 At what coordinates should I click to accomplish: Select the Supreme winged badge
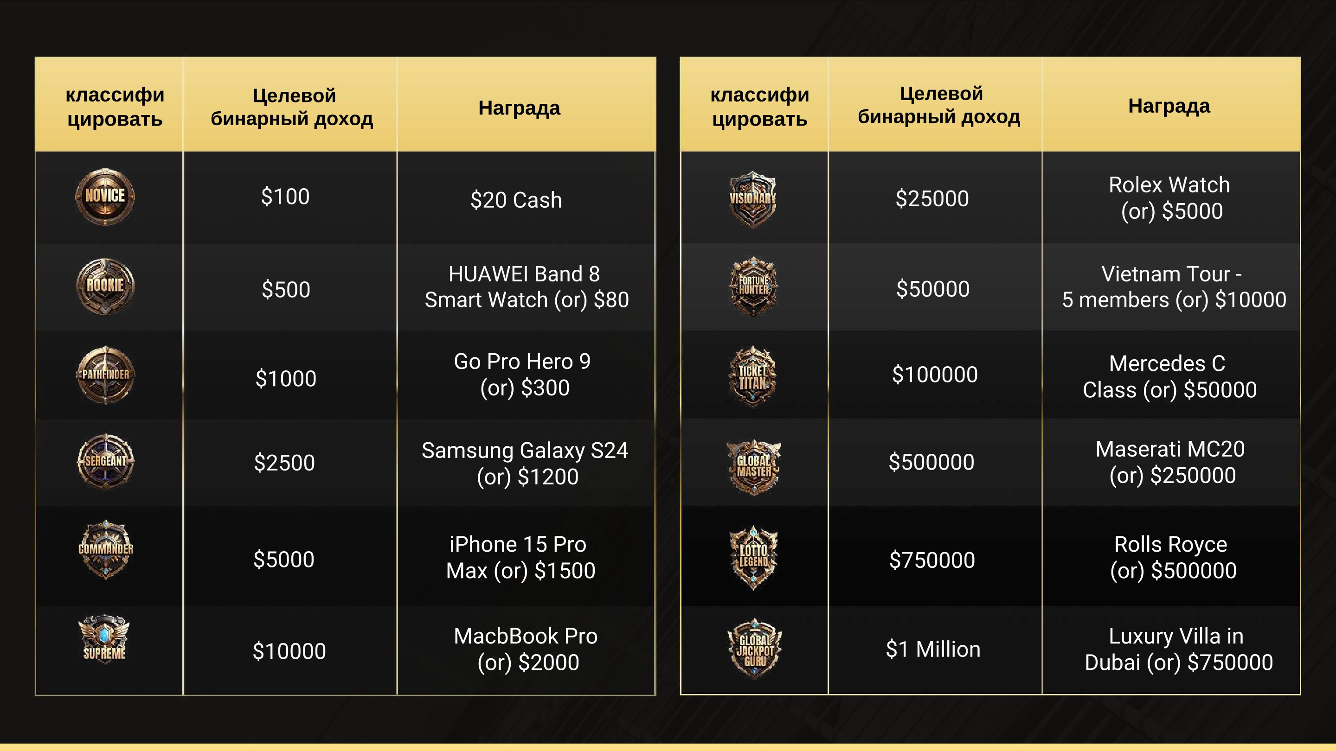click(x=104, y=639)
